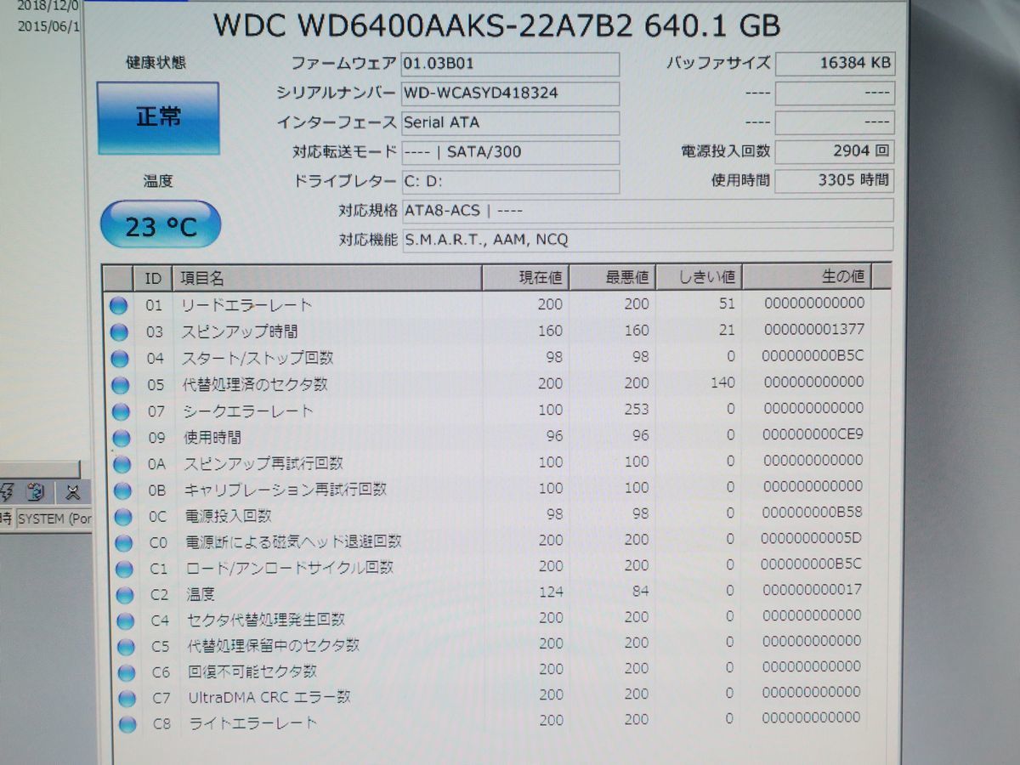
Task: Click the drive title WDC WD6400AAKS-22A7B2 640.1 GB
Action: tap(496, 25)
